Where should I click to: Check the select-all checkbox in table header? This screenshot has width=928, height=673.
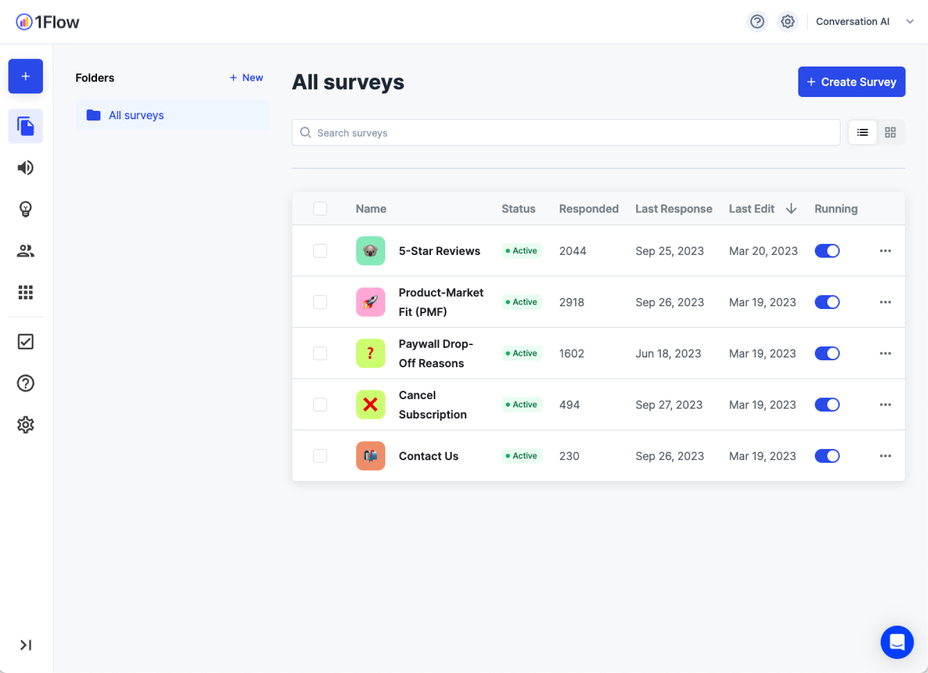(320, 208)
